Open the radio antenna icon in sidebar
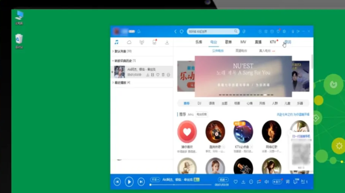345x193 pixels. pos(142,42)
